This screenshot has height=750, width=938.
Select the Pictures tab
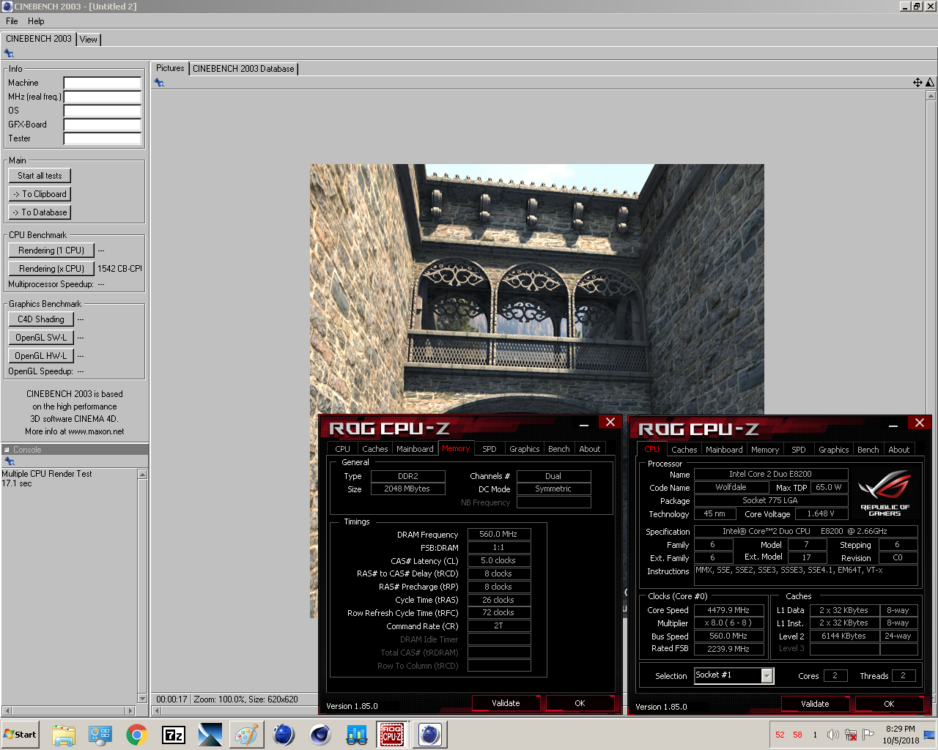[170, 68]
